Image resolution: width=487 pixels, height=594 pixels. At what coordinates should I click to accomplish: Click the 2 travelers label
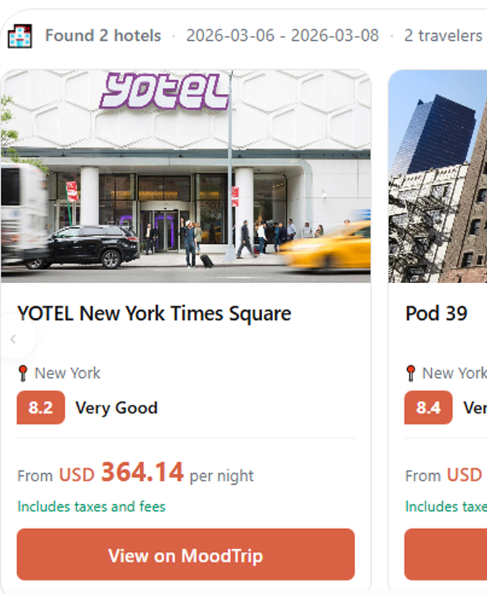[443, 35]
